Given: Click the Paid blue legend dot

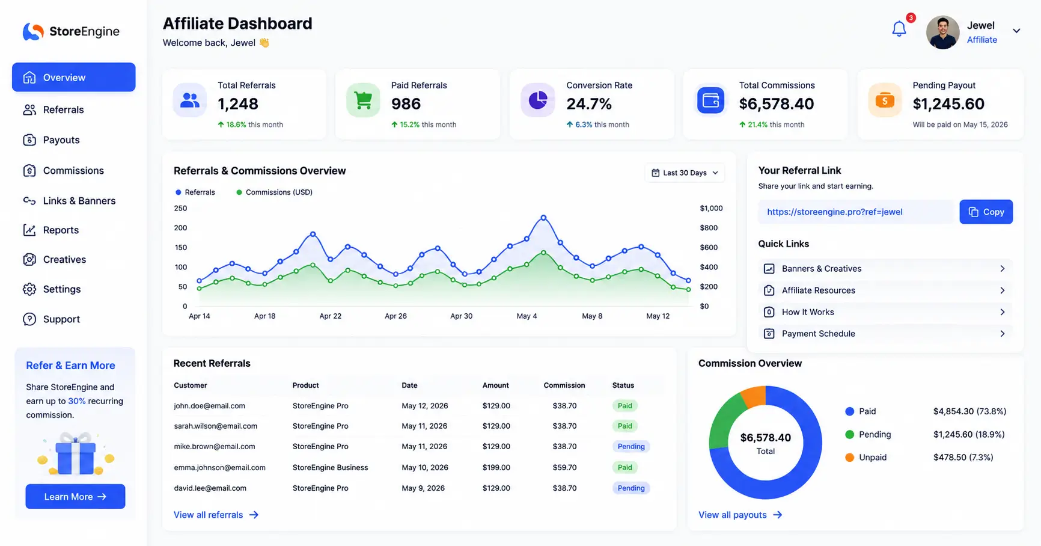Looking at the screenshot, I should point(849,411).
